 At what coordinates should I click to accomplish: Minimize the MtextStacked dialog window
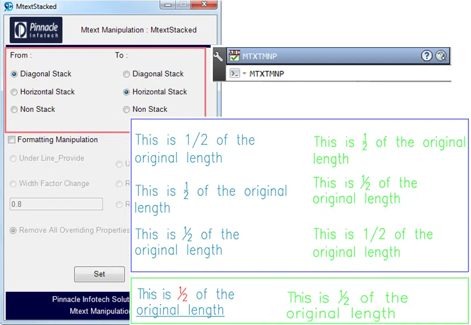click(x=169, y=4)
